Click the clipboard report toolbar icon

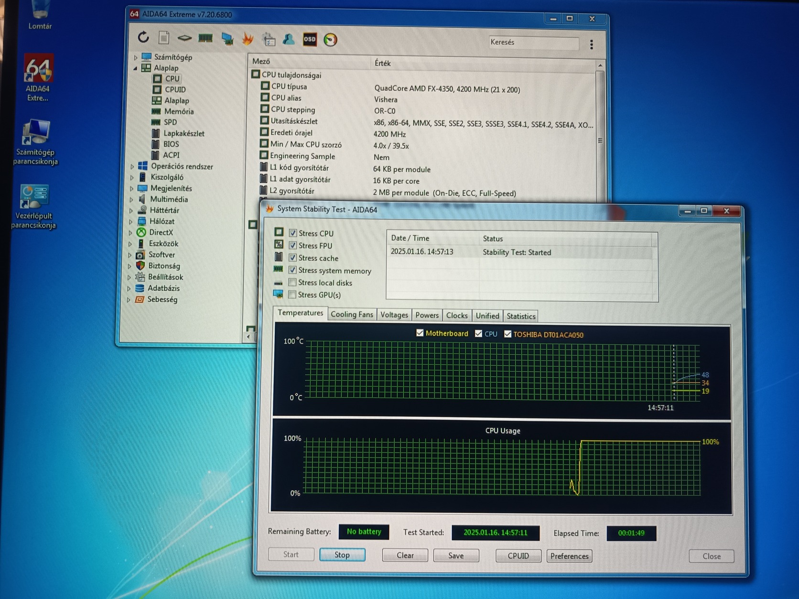pos(269,39)
